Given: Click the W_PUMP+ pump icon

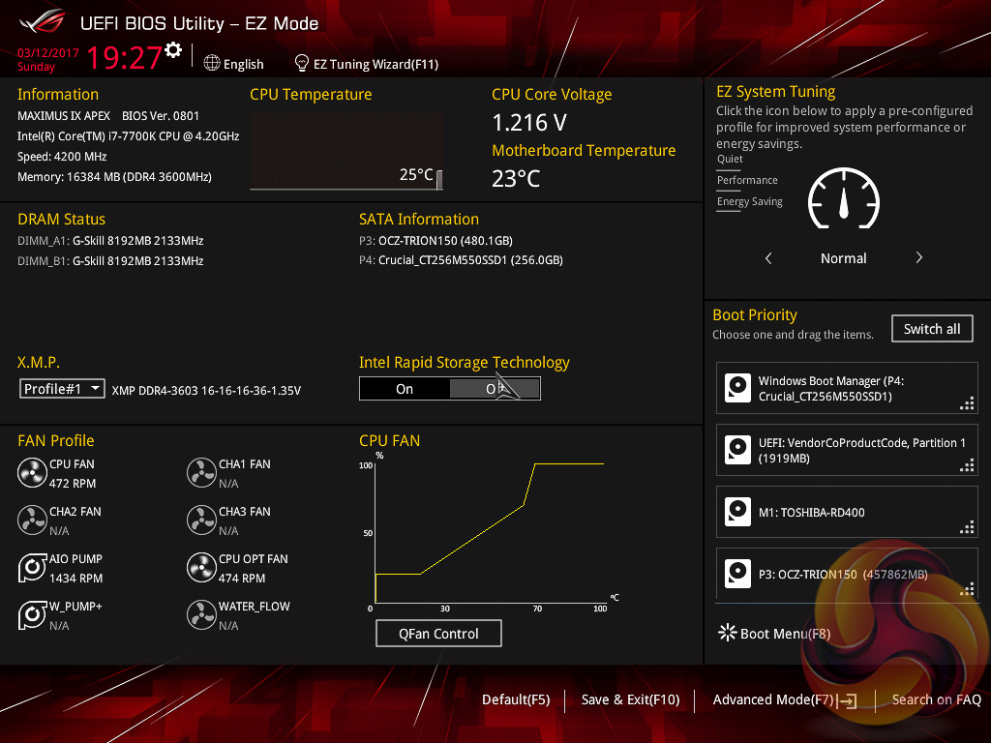Looking at the screenshot, I should pos(32,615).
